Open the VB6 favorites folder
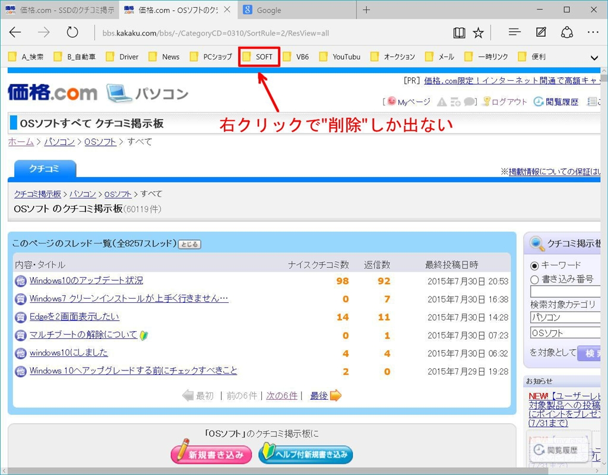The image size is (608, 475). click(296, 57)
